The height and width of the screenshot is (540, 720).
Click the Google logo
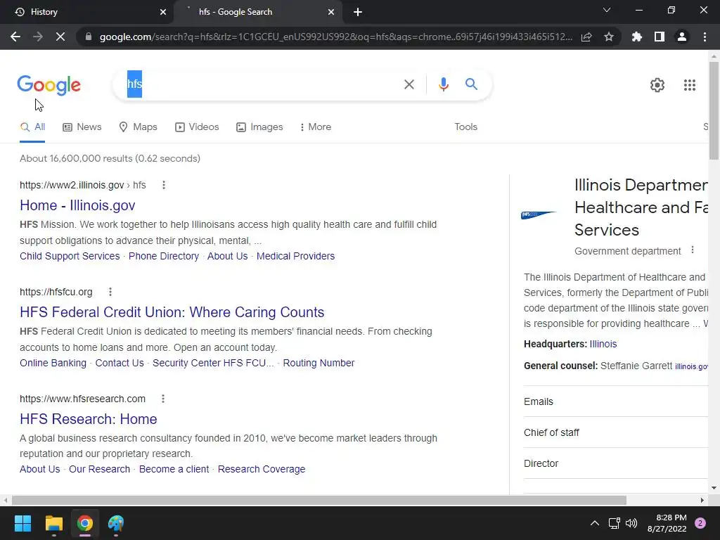click(49, 85)
